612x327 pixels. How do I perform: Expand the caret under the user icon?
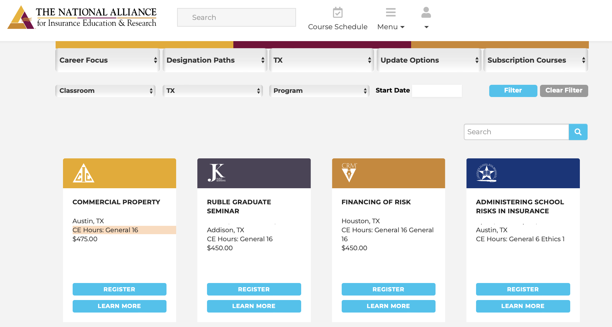(x=426, y=27)
